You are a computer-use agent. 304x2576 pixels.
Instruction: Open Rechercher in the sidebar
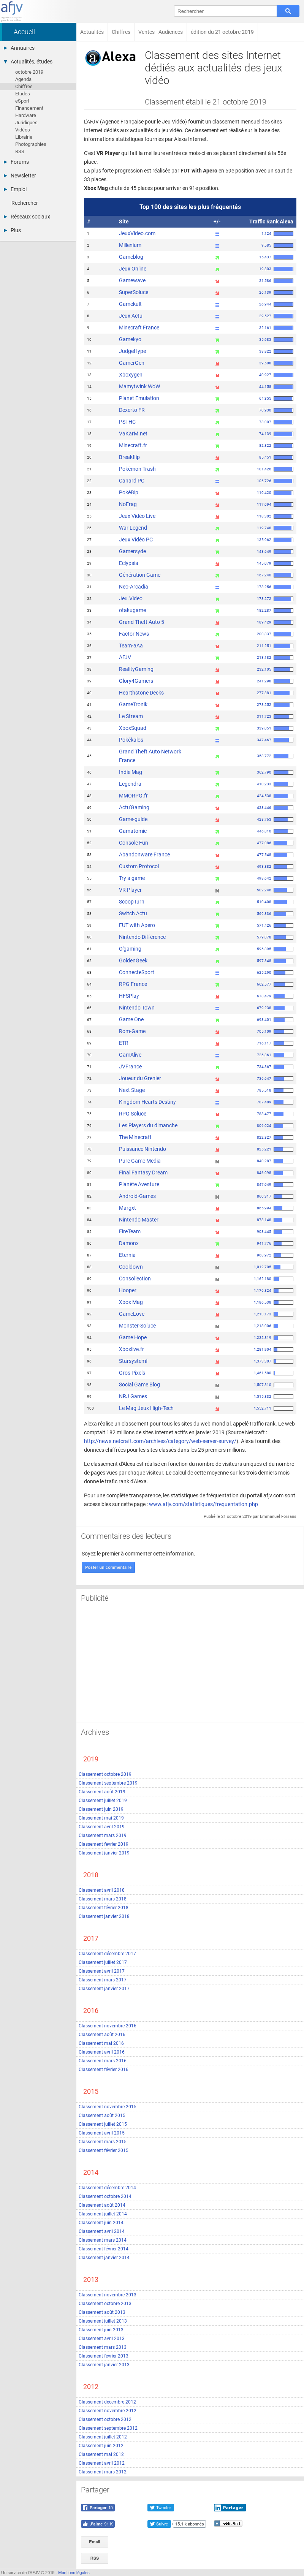click(x=25, y=203)
